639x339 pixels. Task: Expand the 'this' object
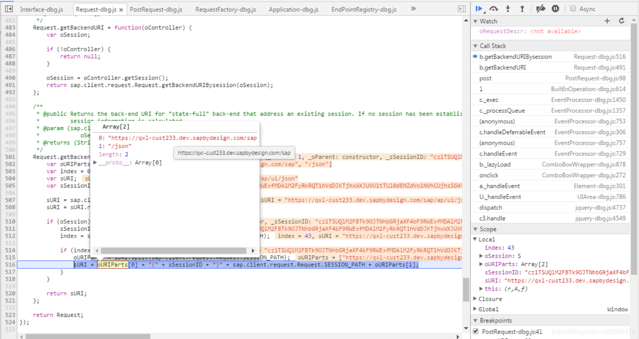coord(481,289)
